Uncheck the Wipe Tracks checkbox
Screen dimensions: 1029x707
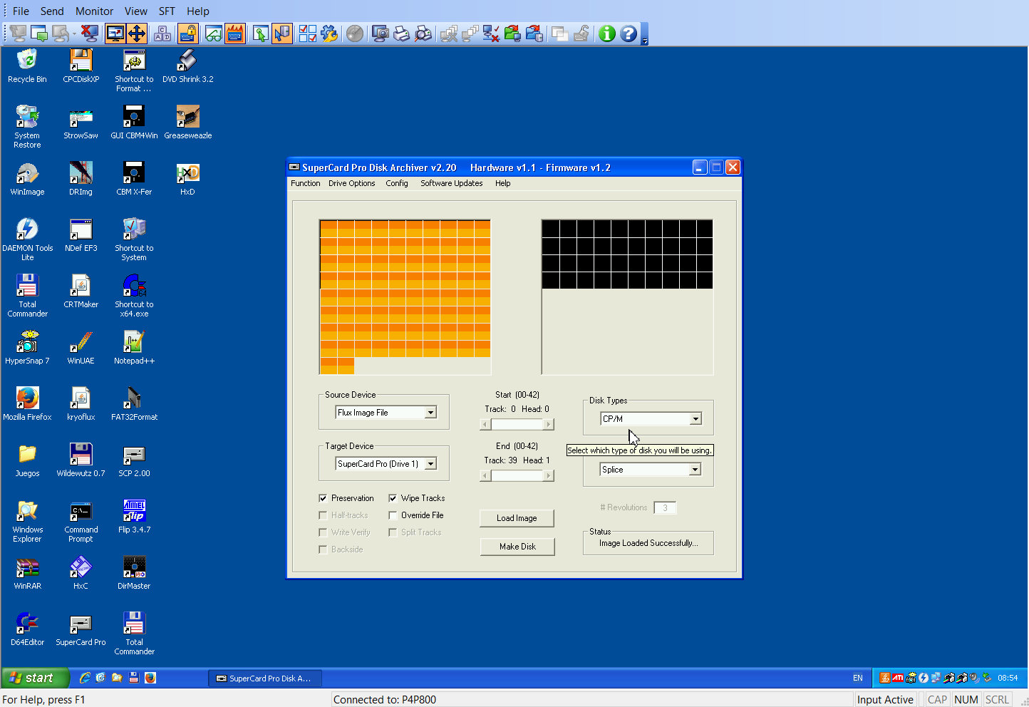tap(393, 498)
